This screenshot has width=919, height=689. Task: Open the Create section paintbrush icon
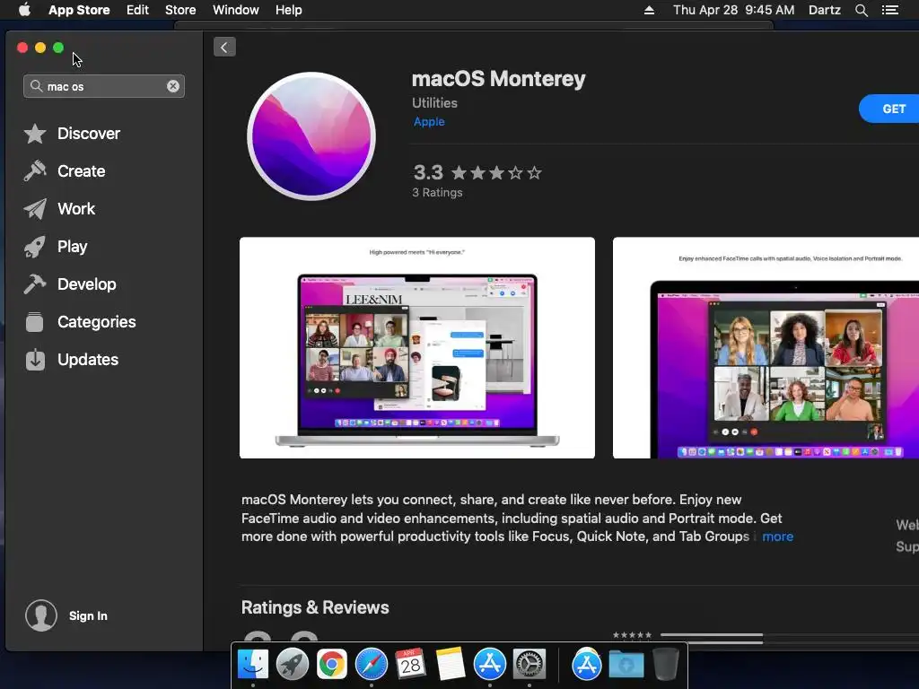(35, 171)
